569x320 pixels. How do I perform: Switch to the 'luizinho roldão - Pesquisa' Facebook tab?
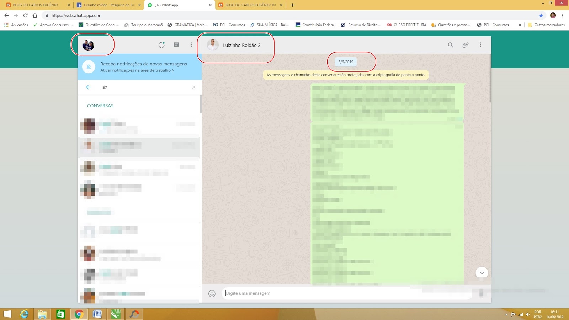[108, 5]
